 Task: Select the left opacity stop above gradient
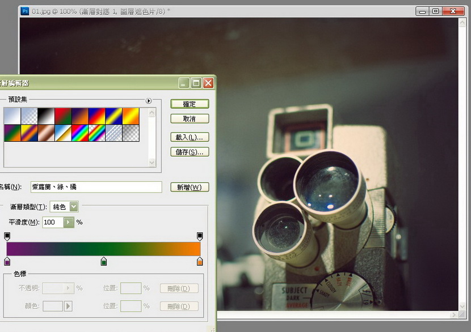pos(7,235)
